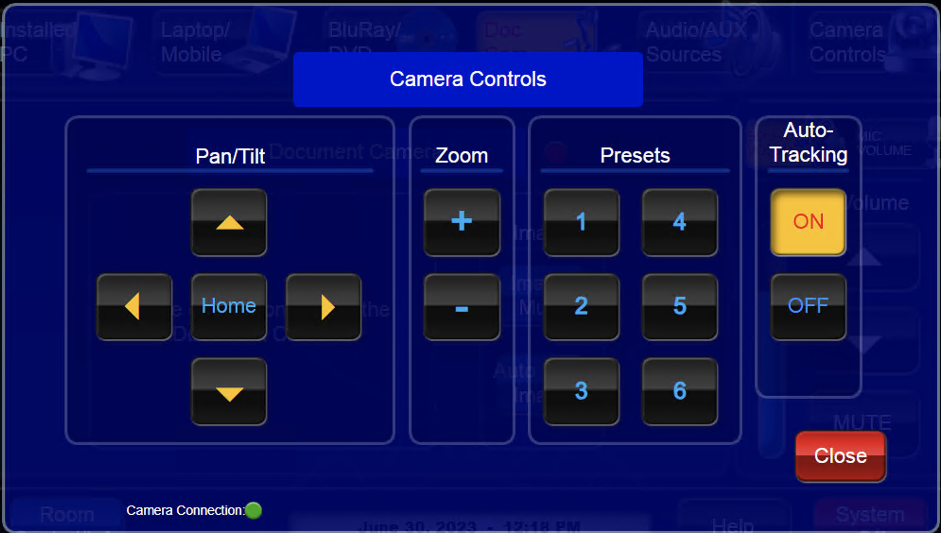Select camera Preset 2
Screen dimensions: 941x533
(x=580, y=306)
